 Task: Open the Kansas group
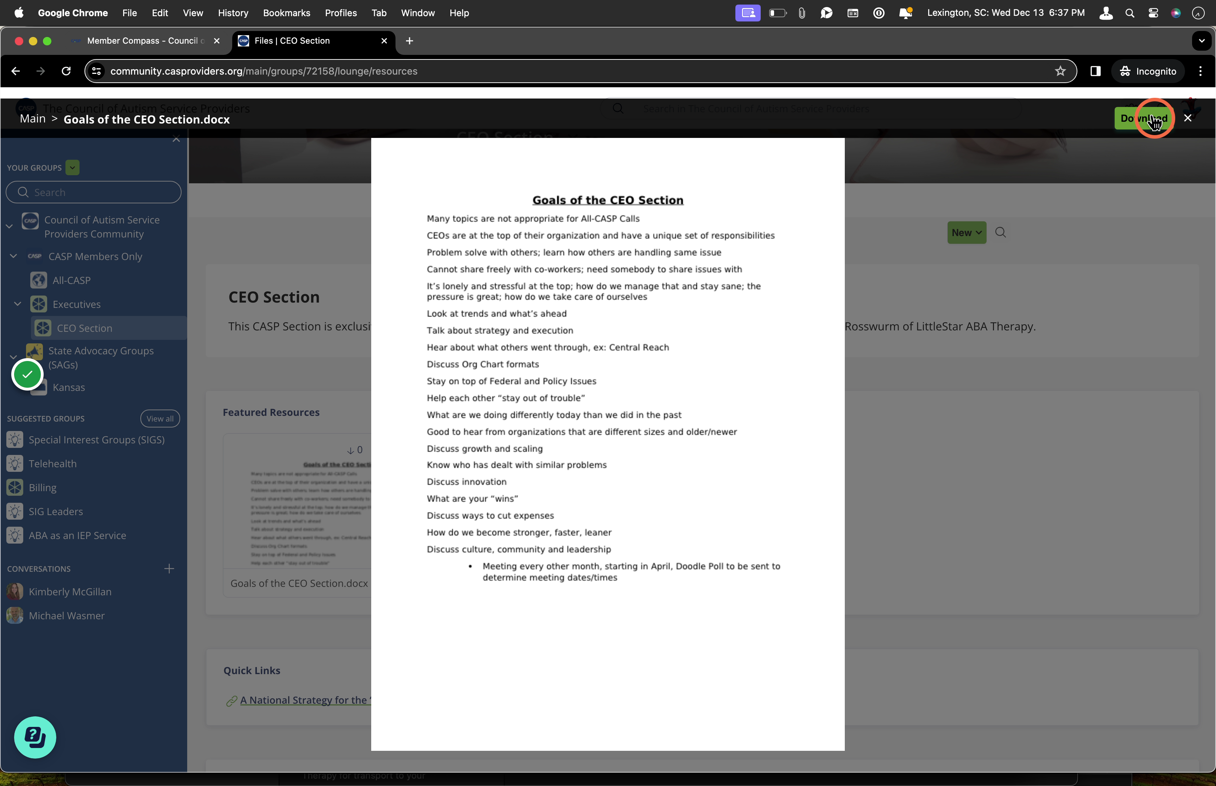pos(69,387)
